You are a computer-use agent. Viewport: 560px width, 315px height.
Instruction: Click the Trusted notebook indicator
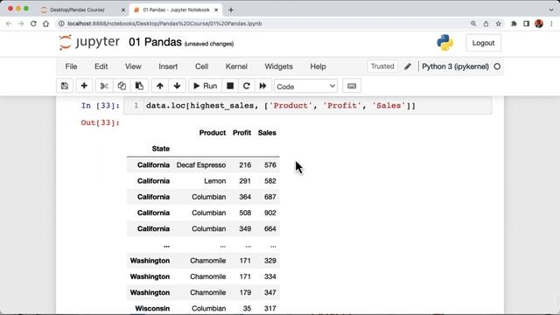(382, 66)
